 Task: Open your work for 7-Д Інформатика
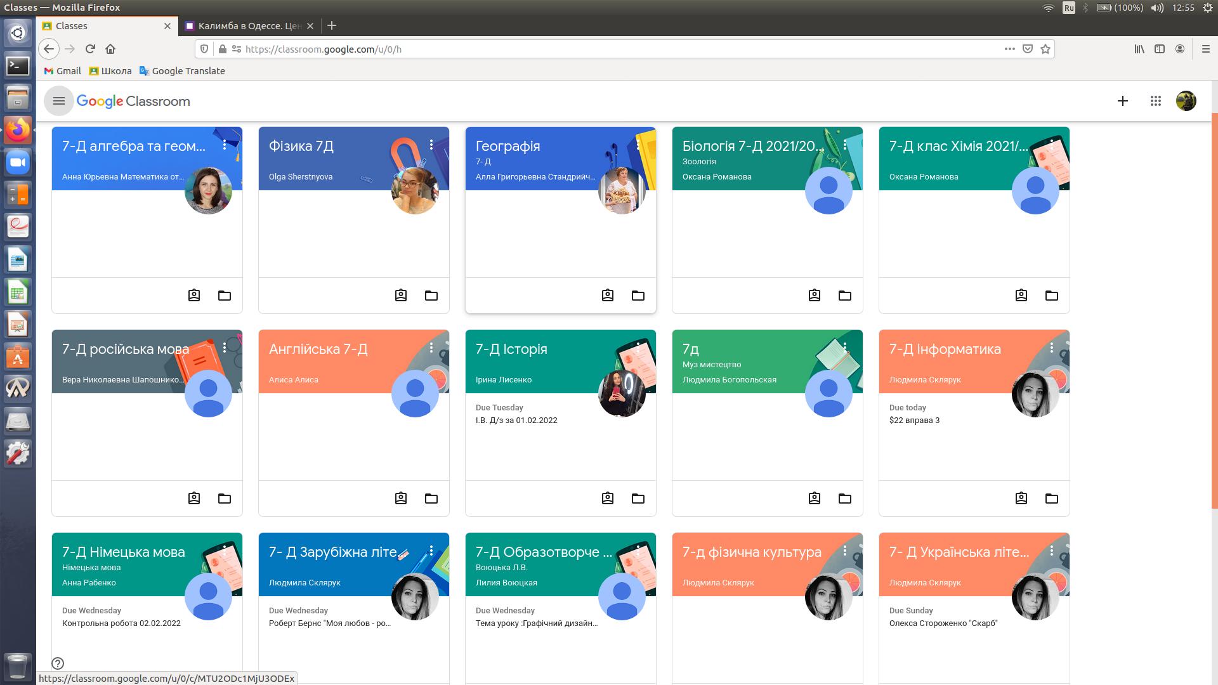1021,499
